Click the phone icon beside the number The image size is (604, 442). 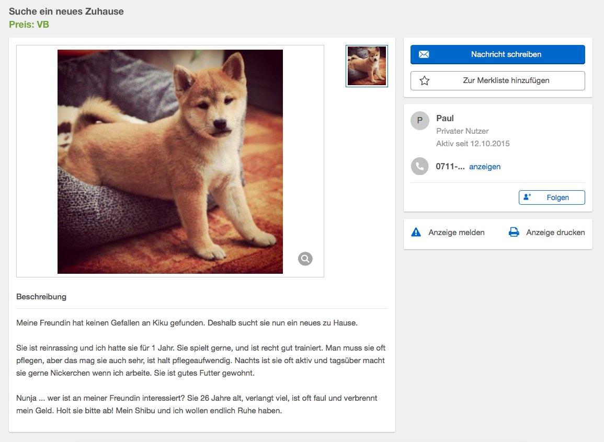pos(419,167)
